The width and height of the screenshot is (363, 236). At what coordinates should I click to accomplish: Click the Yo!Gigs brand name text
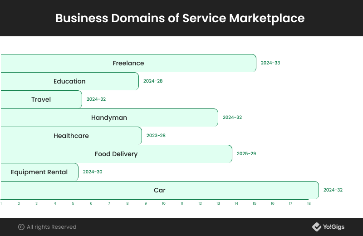(334, 227)
